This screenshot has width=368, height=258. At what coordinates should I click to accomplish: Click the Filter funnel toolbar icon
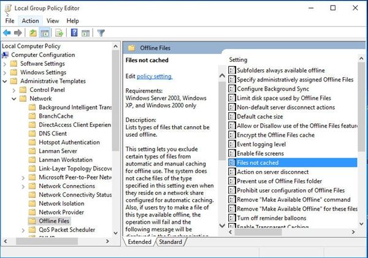[x=101, y=33]
